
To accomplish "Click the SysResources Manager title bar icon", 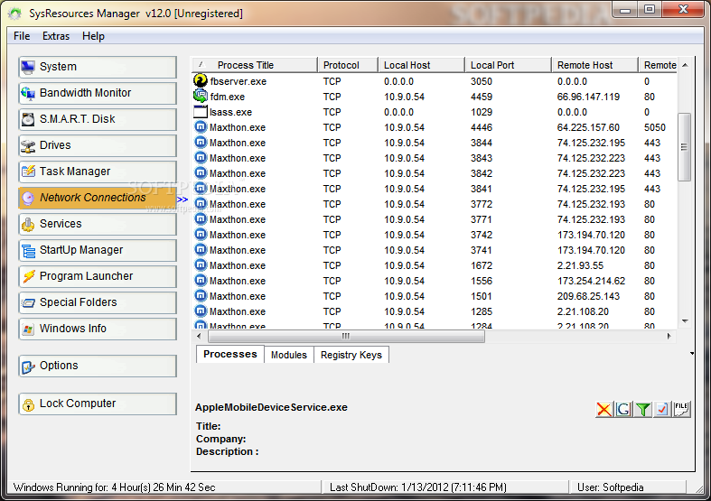I will (15, 14).
